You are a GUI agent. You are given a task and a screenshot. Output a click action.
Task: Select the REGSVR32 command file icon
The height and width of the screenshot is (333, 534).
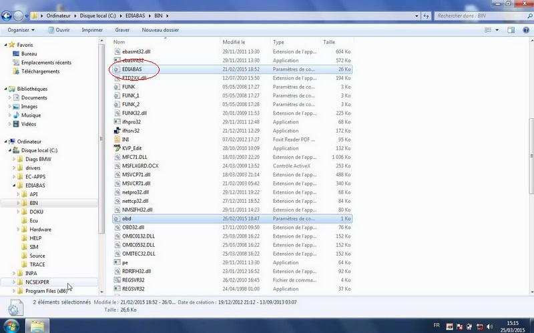coord(117,280)
